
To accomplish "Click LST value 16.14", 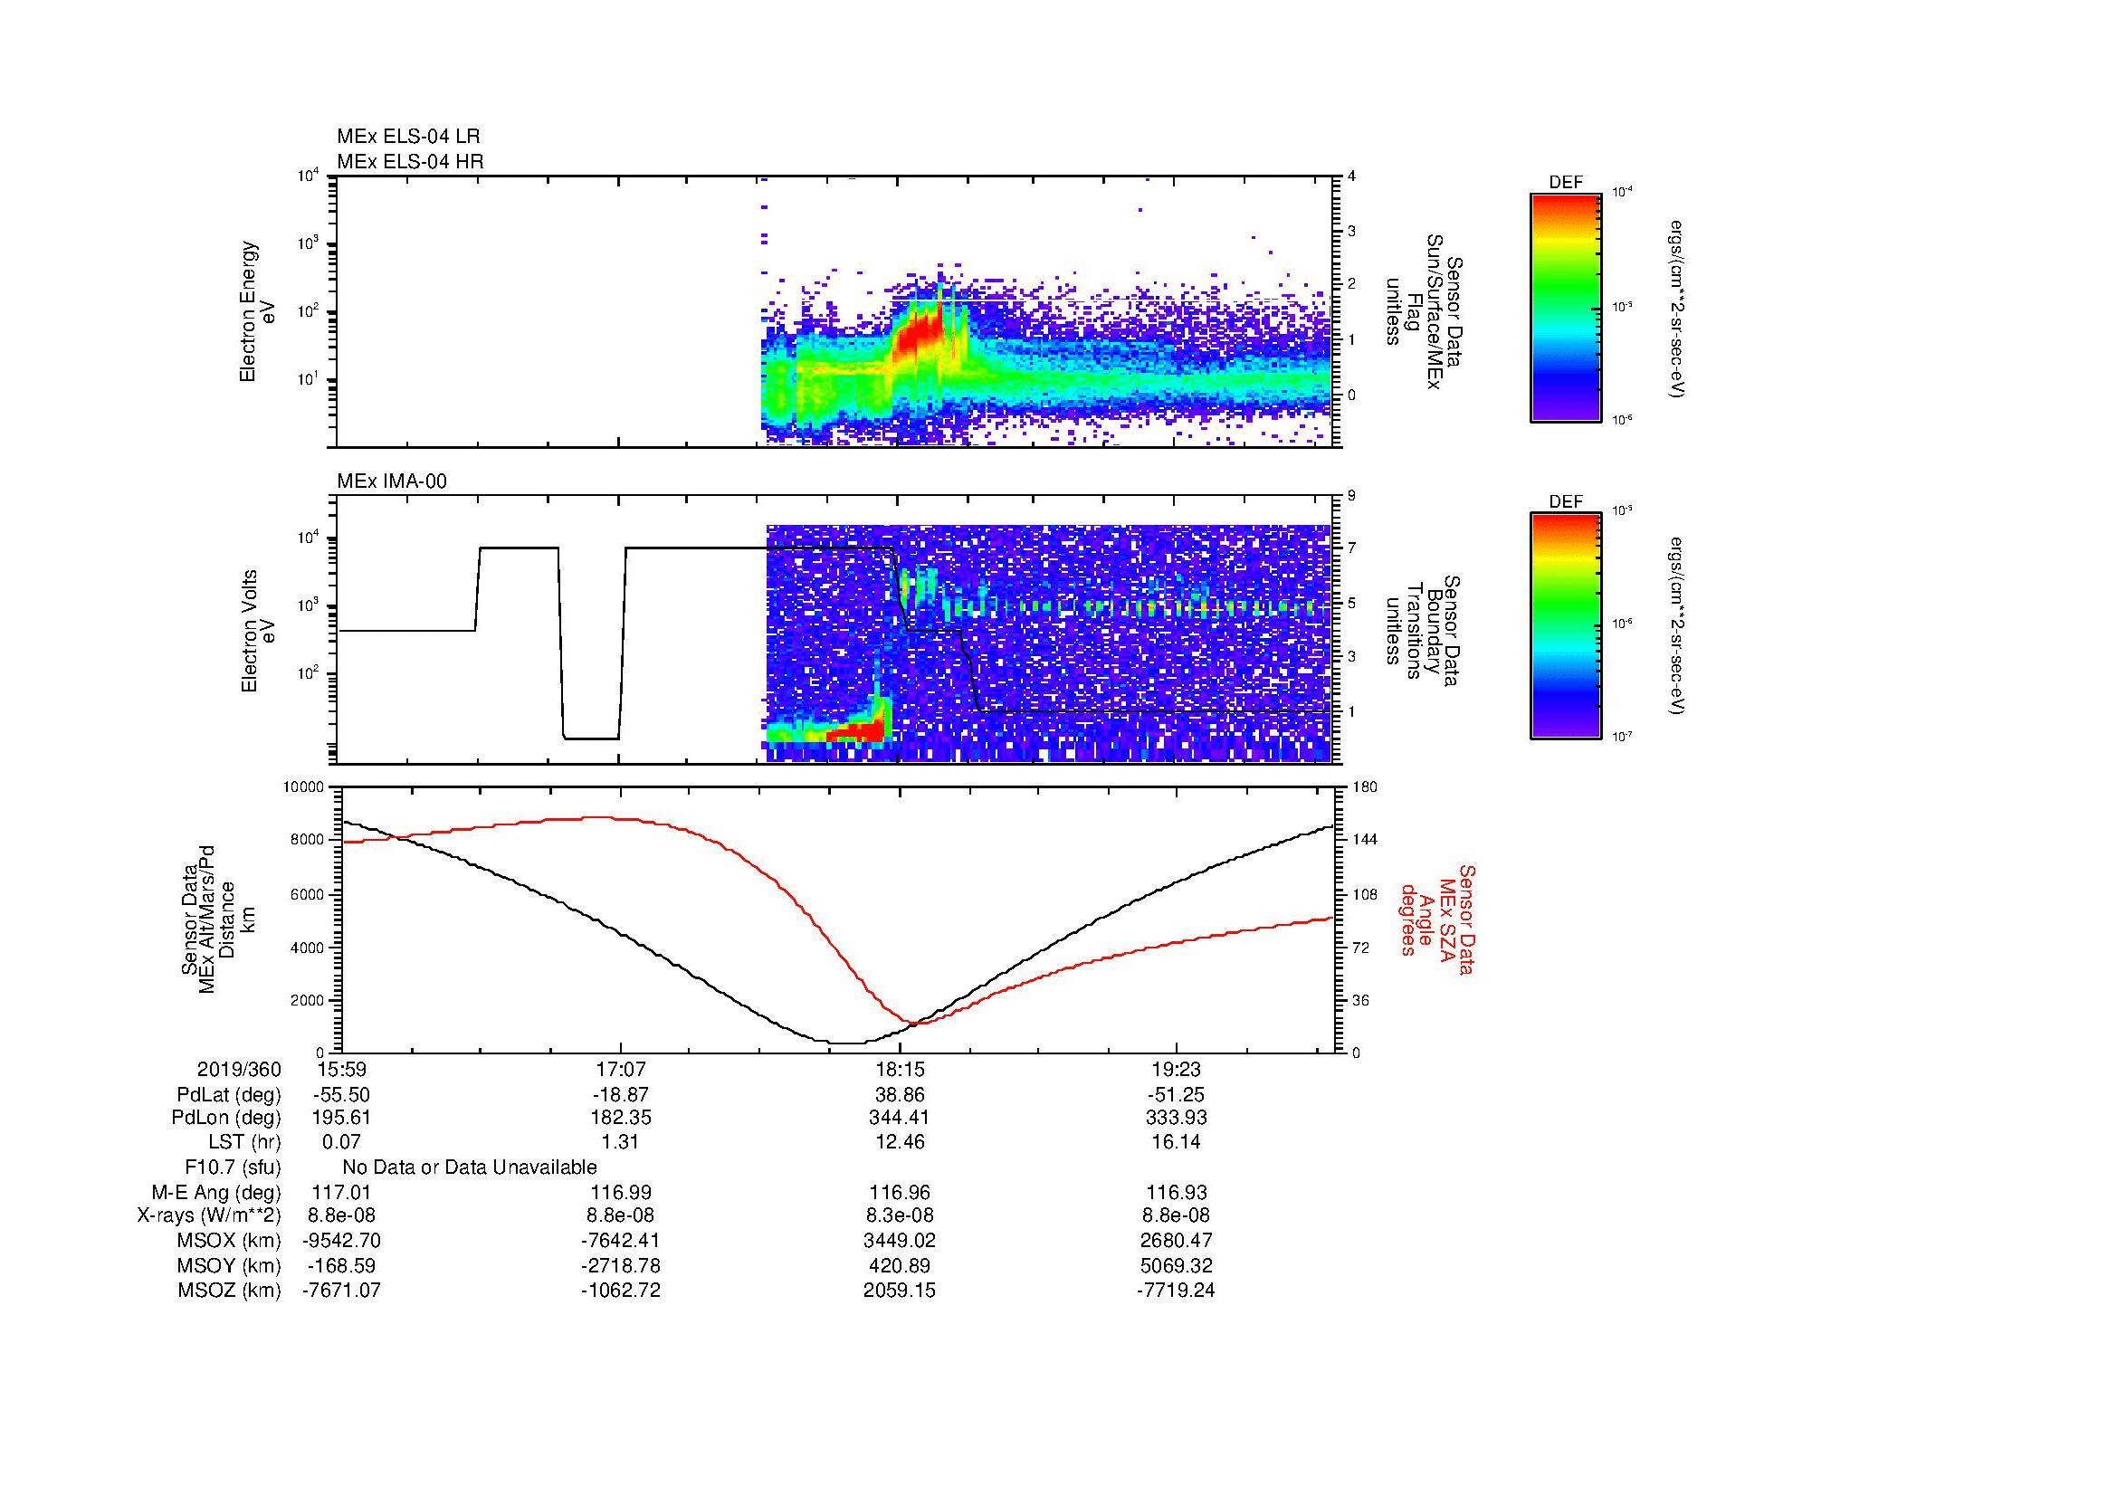I will click(x=1177, y=1142).
